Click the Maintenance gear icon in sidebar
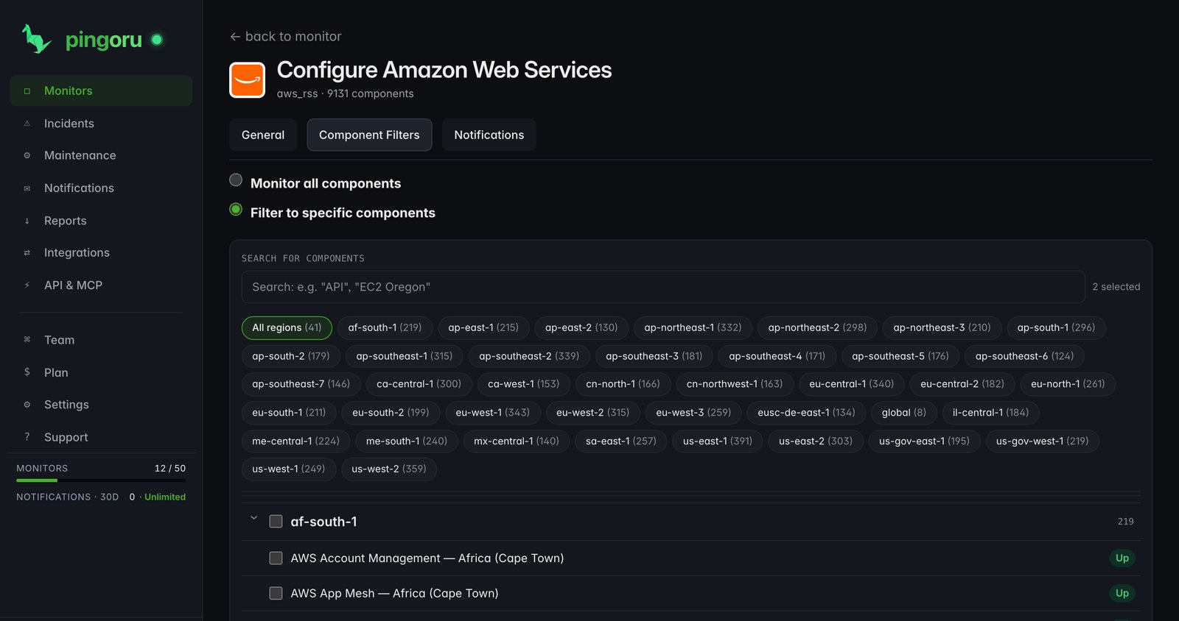 point(27,155)
